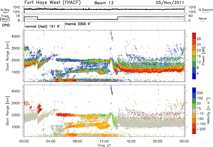Select the 'normal (fast) 151 IF' label
The image size is (213, 147).
pos(42,26)
